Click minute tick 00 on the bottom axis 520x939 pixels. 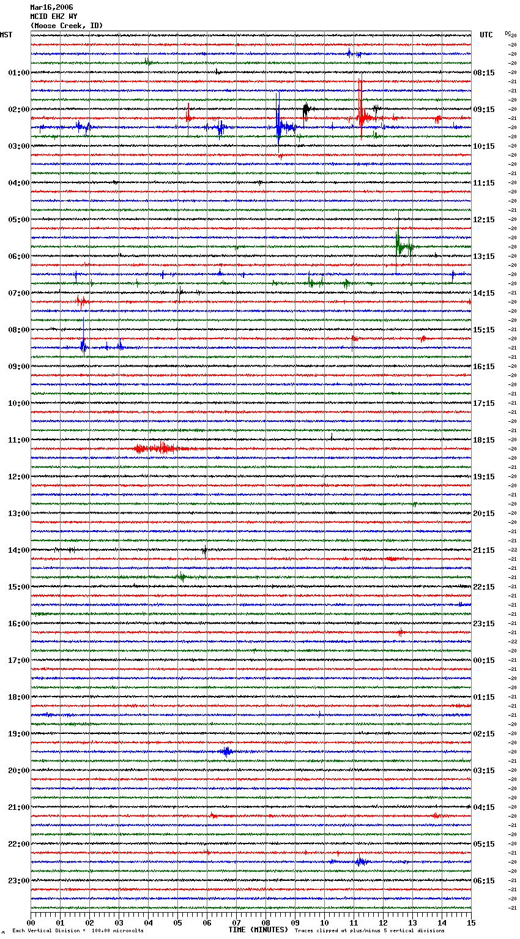(x=31, y=922)
